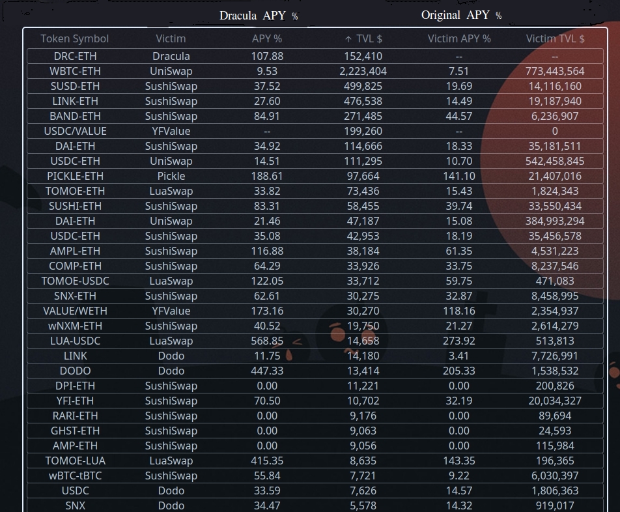The width and height of the screenshot is (620, 512).
Task: Click PICKLE-ETH token symbol
Action: click(x=75, y=177)
